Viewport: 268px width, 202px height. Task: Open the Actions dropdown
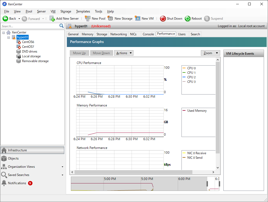point(124,53)
